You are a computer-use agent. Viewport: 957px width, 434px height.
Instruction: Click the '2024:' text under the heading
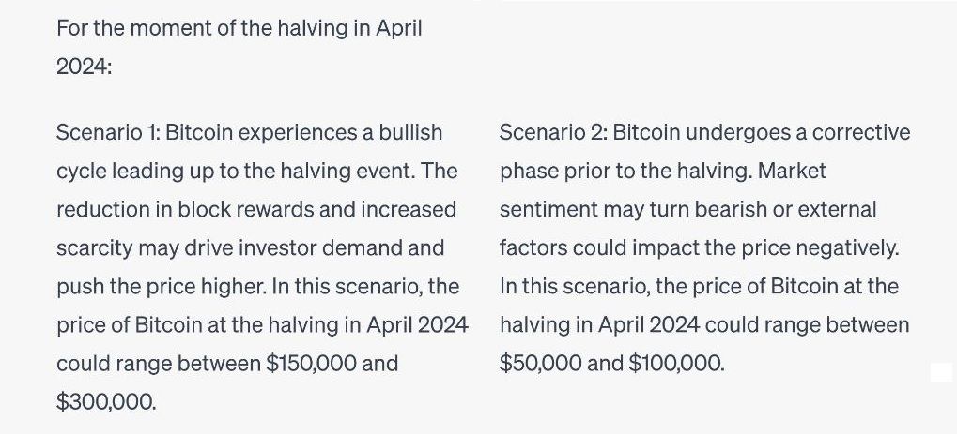tap(84, 67)
